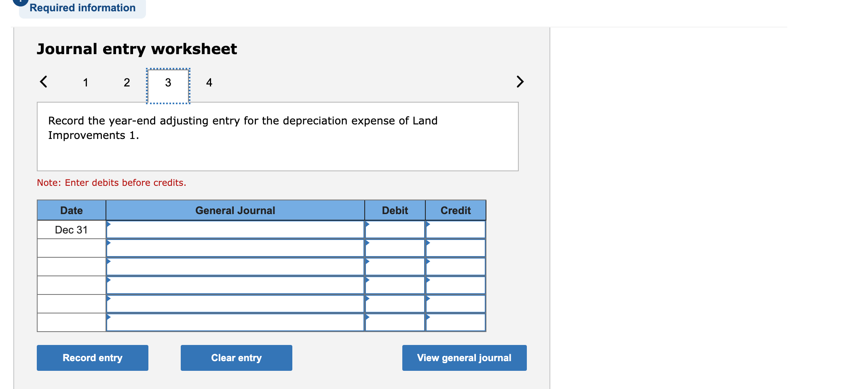
Task: Click the Dec 31 date cell
Action: 71,229
